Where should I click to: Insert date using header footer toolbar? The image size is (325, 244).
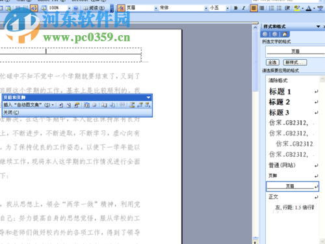point(86,105)
